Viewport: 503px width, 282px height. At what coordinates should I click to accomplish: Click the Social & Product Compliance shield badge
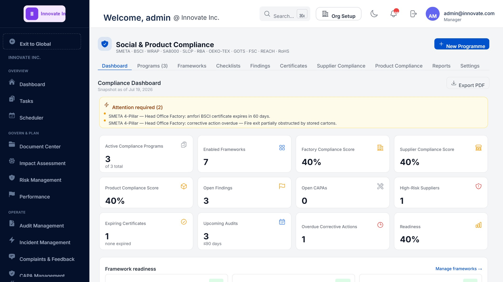coord(105,44)
